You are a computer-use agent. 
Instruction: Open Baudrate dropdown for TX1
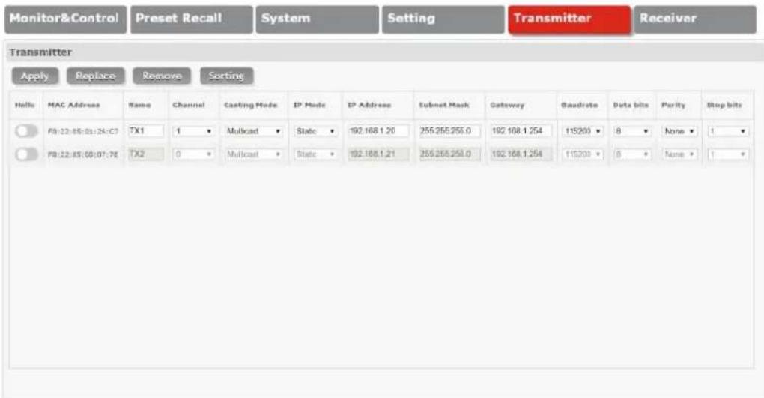click(583, 131)
